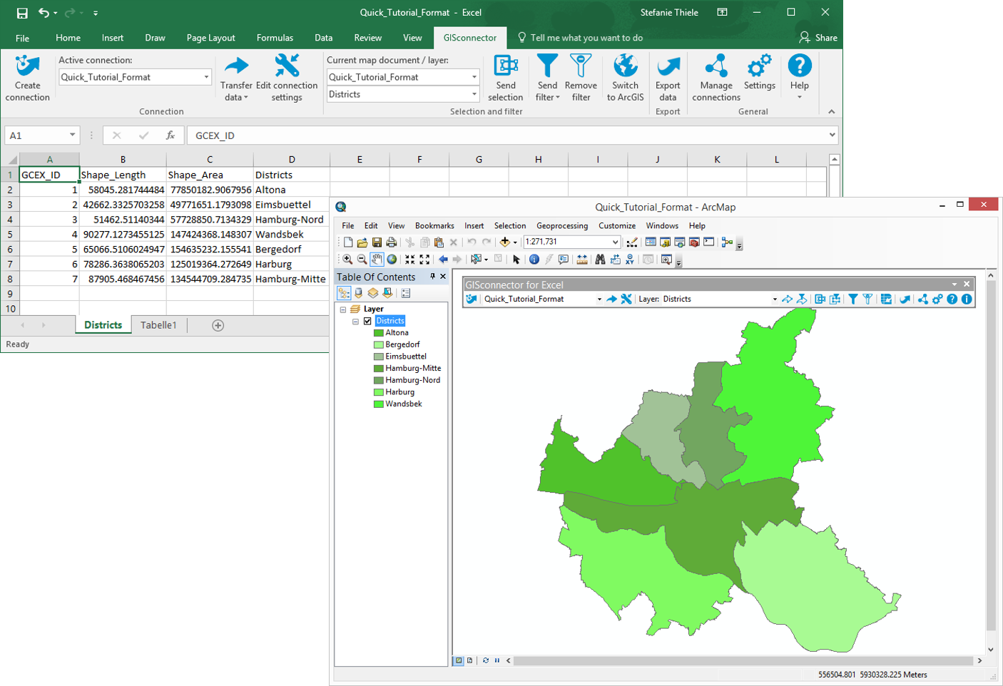The image size is (1003, 686).
Task: Collapse Districts layer tree node
Action: (355, 322)
